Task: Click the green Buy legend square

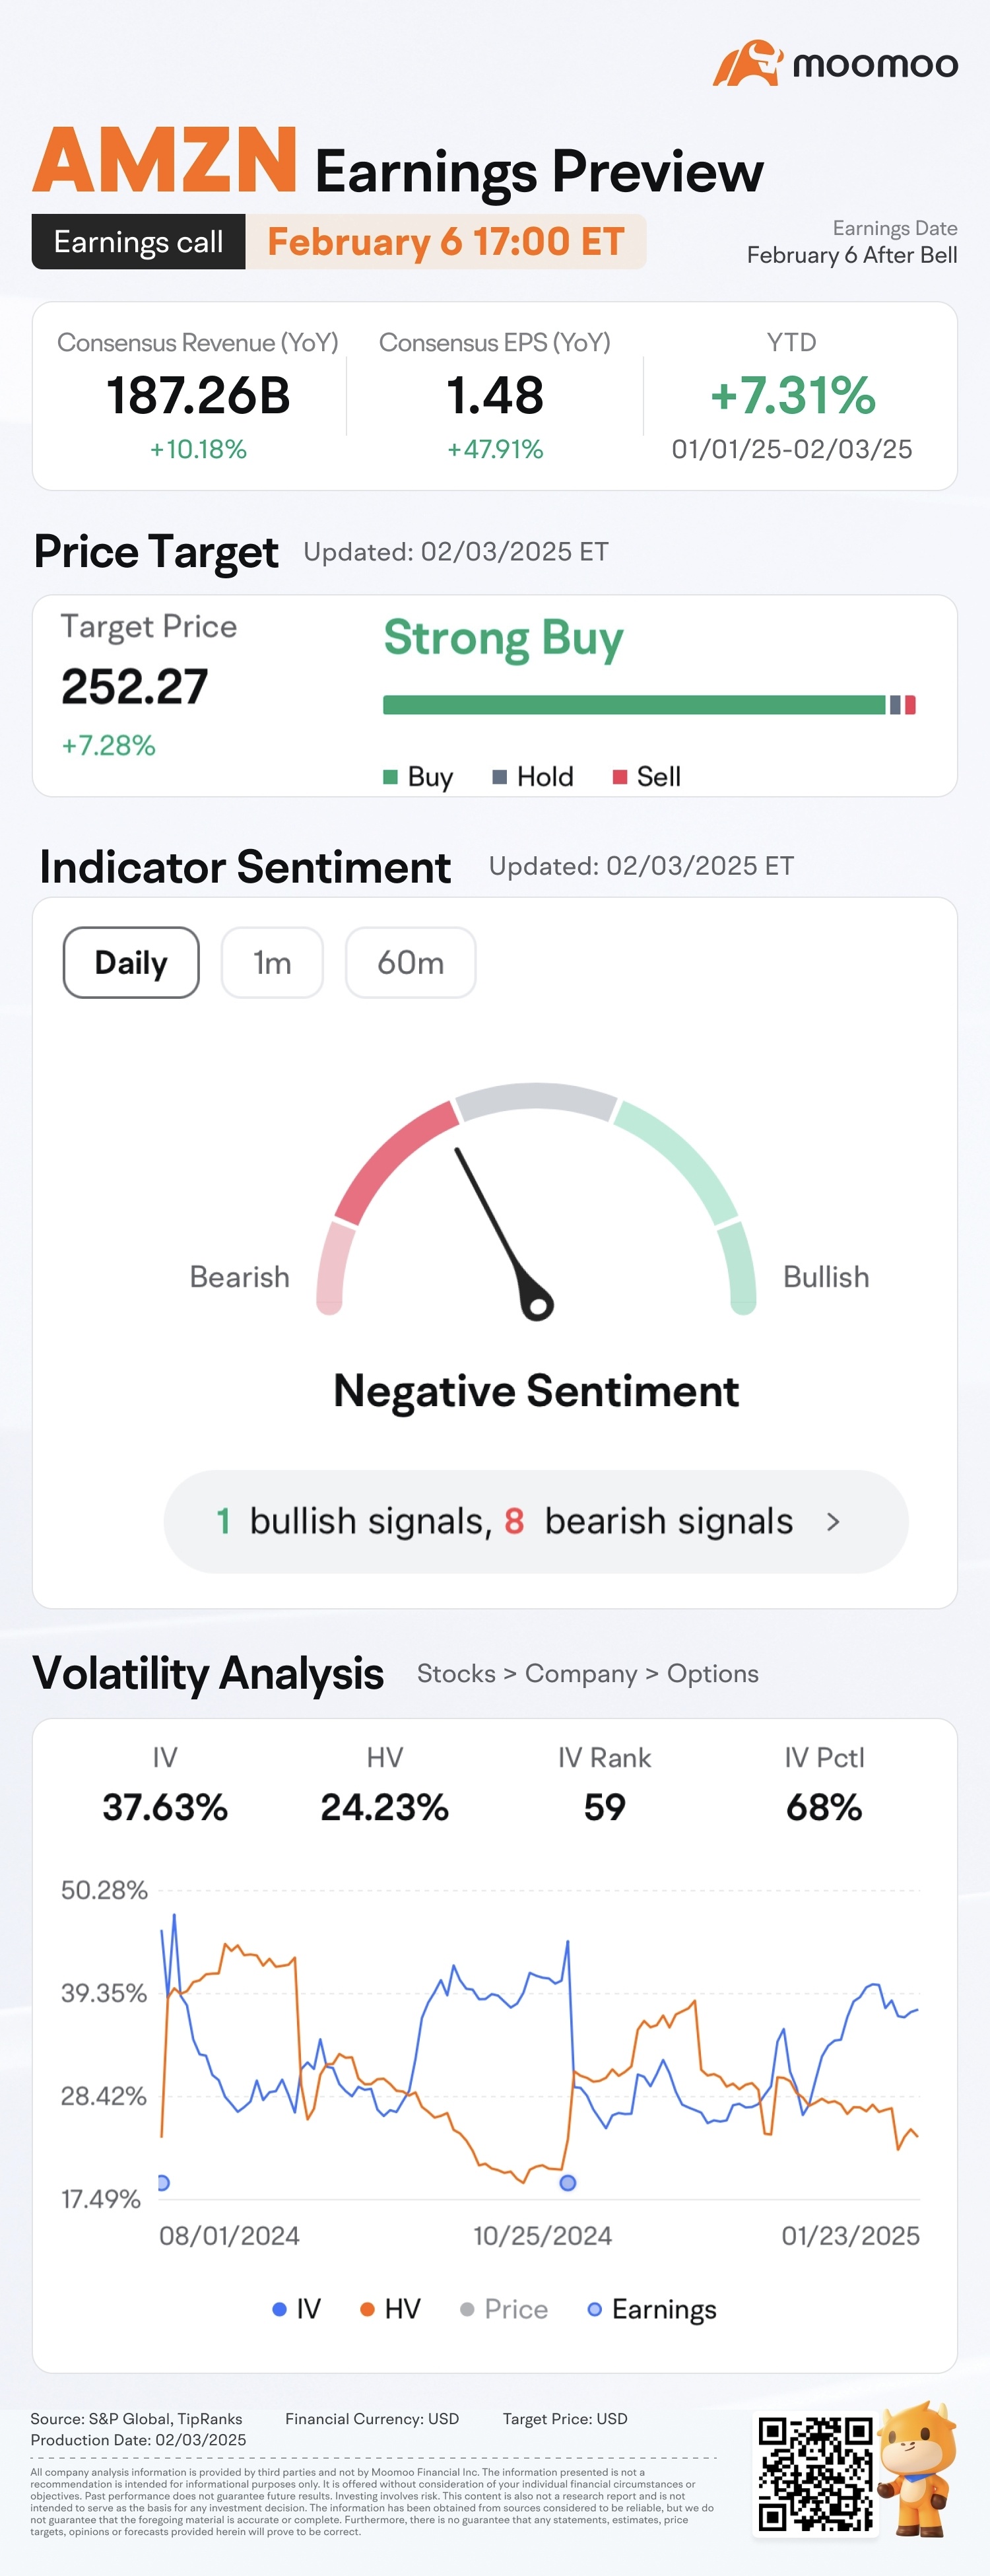Action: pyautogui.click(x=391, y=777)
